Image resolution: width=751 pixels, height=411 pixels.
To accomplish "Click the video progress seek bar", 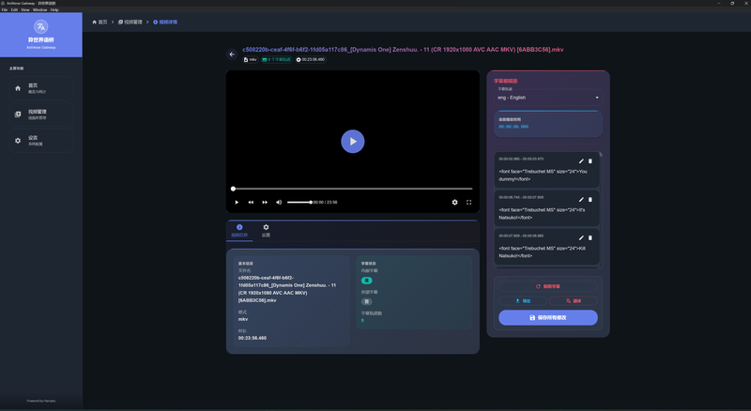I will 352,189.
